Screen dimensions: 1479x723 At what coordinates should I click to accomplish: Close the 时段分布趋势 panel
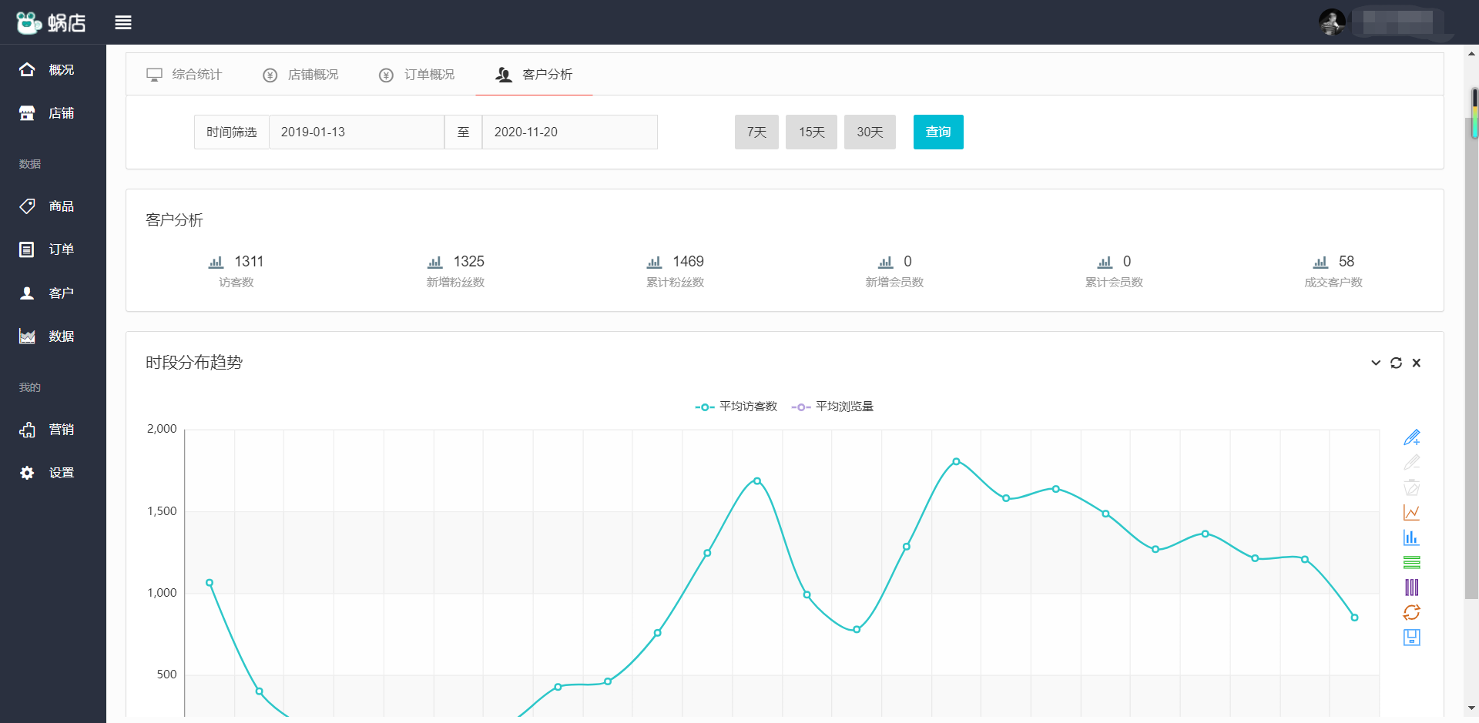point(1416,363)
